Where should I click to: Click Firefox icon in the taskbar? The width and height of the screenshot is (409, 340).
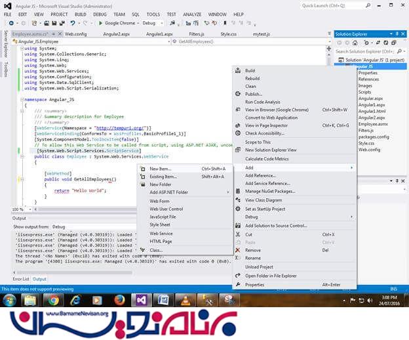coord(119,300)
